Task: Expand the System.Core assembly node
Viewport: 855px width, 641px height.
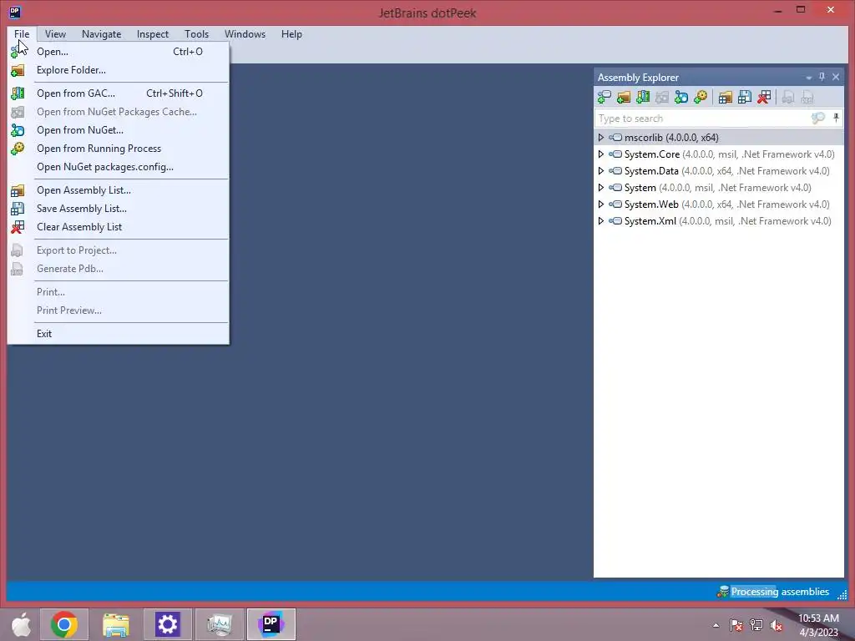Action: (601, 154)
